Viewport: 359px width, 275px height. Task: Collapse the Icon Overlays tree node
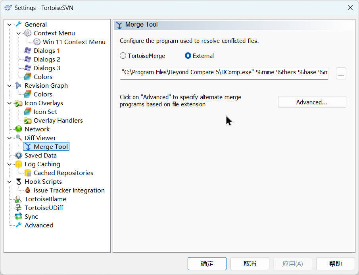pyautogui.click(x=10, y=103)
